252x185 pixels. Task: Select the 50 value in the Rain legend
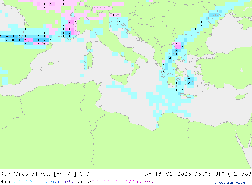pyautogui.click(x=72, y=182)
